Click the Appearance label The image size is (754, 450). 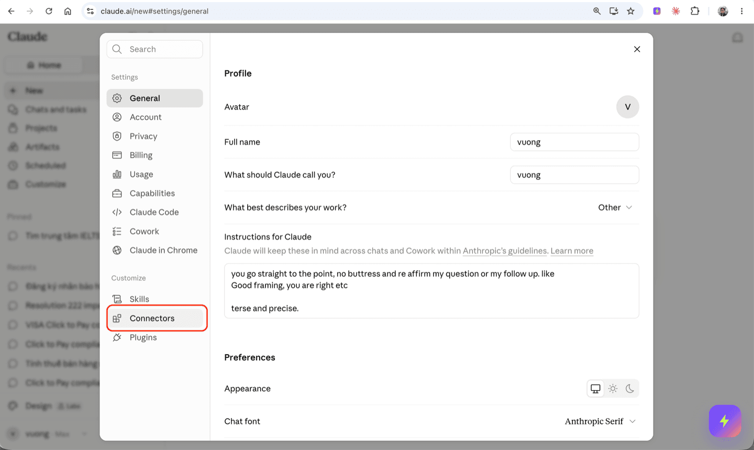pos(247,389)
